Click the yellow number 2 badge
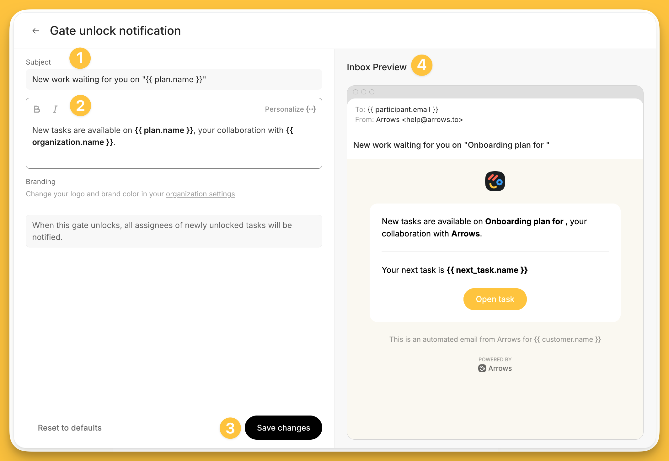The width and height of the screenshot is (669, 461). click(80, 106)
